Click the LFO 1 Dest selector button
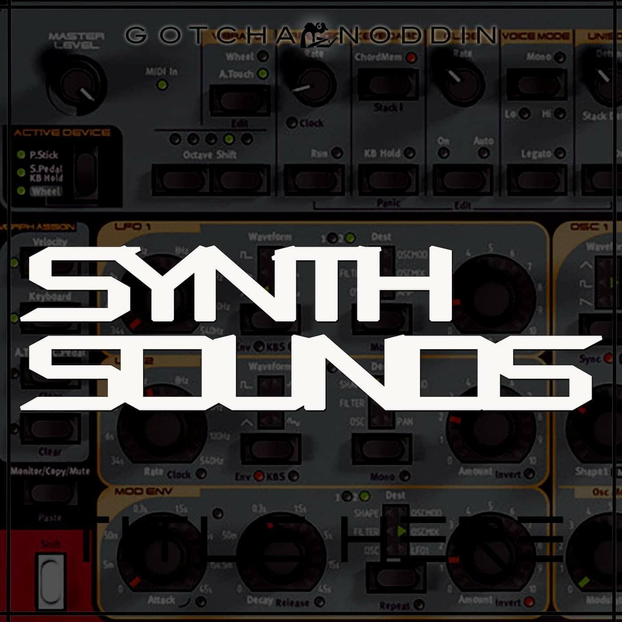Image resolution: width=622 pixels, height=622 pixels. coord(381,320)
